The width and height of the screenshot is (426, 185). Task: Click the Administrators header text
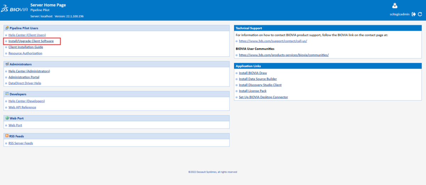pyautogui.click(x=21, y=64)
